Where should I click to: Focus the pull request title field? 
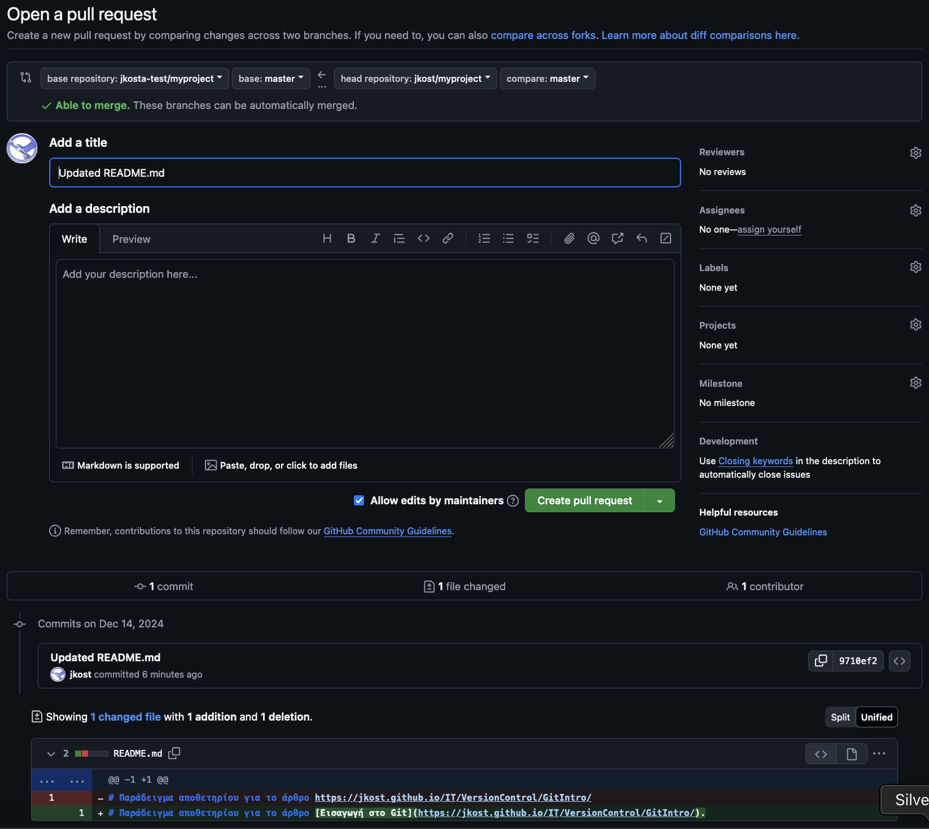point(365,173)
